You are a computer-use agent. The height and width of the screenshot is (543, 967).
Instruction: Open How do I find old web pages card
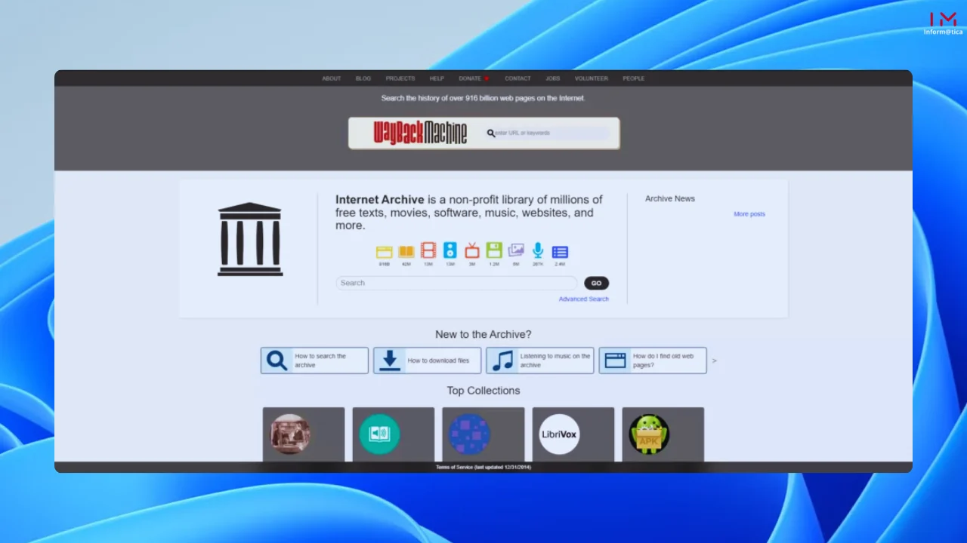tap(653, 360)
